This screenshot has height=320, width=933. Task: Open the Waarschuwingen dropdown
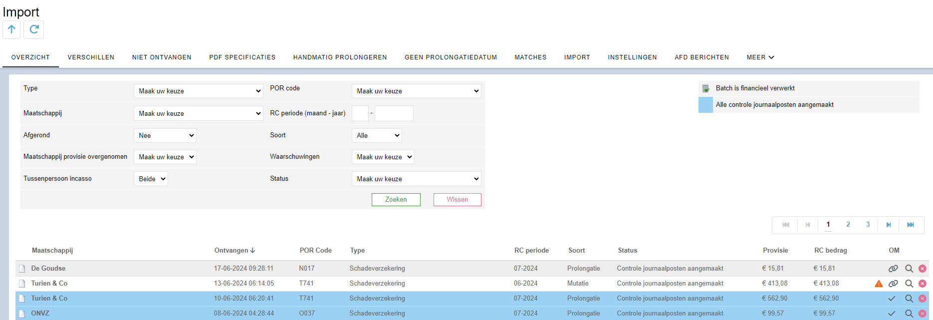click(x=383, y=157)
